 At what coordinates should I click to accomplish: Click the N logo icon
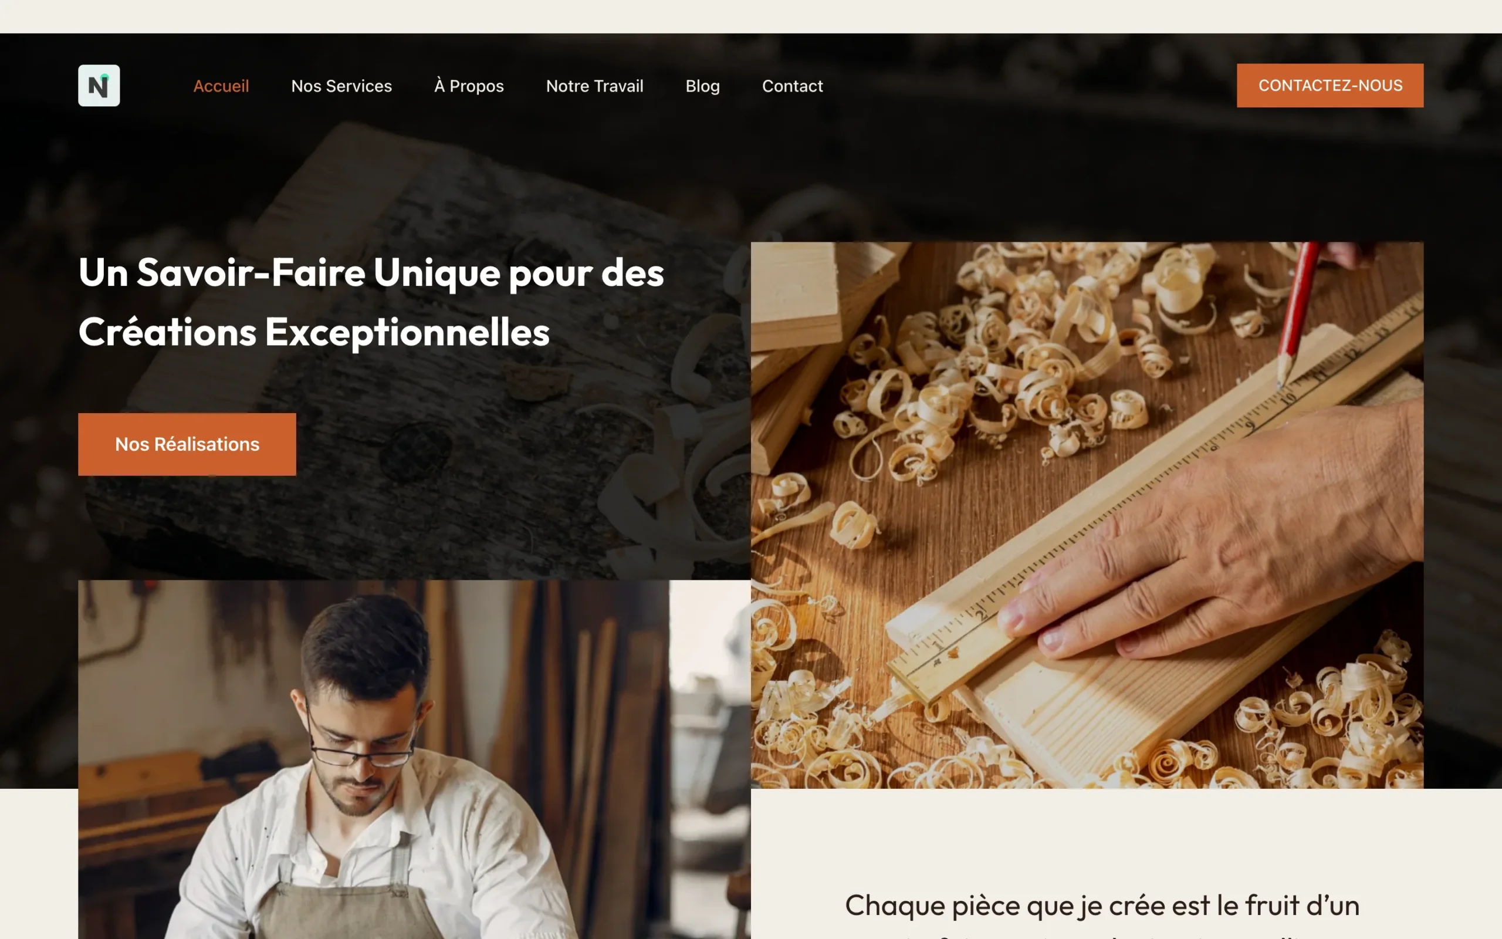point(99,86)
